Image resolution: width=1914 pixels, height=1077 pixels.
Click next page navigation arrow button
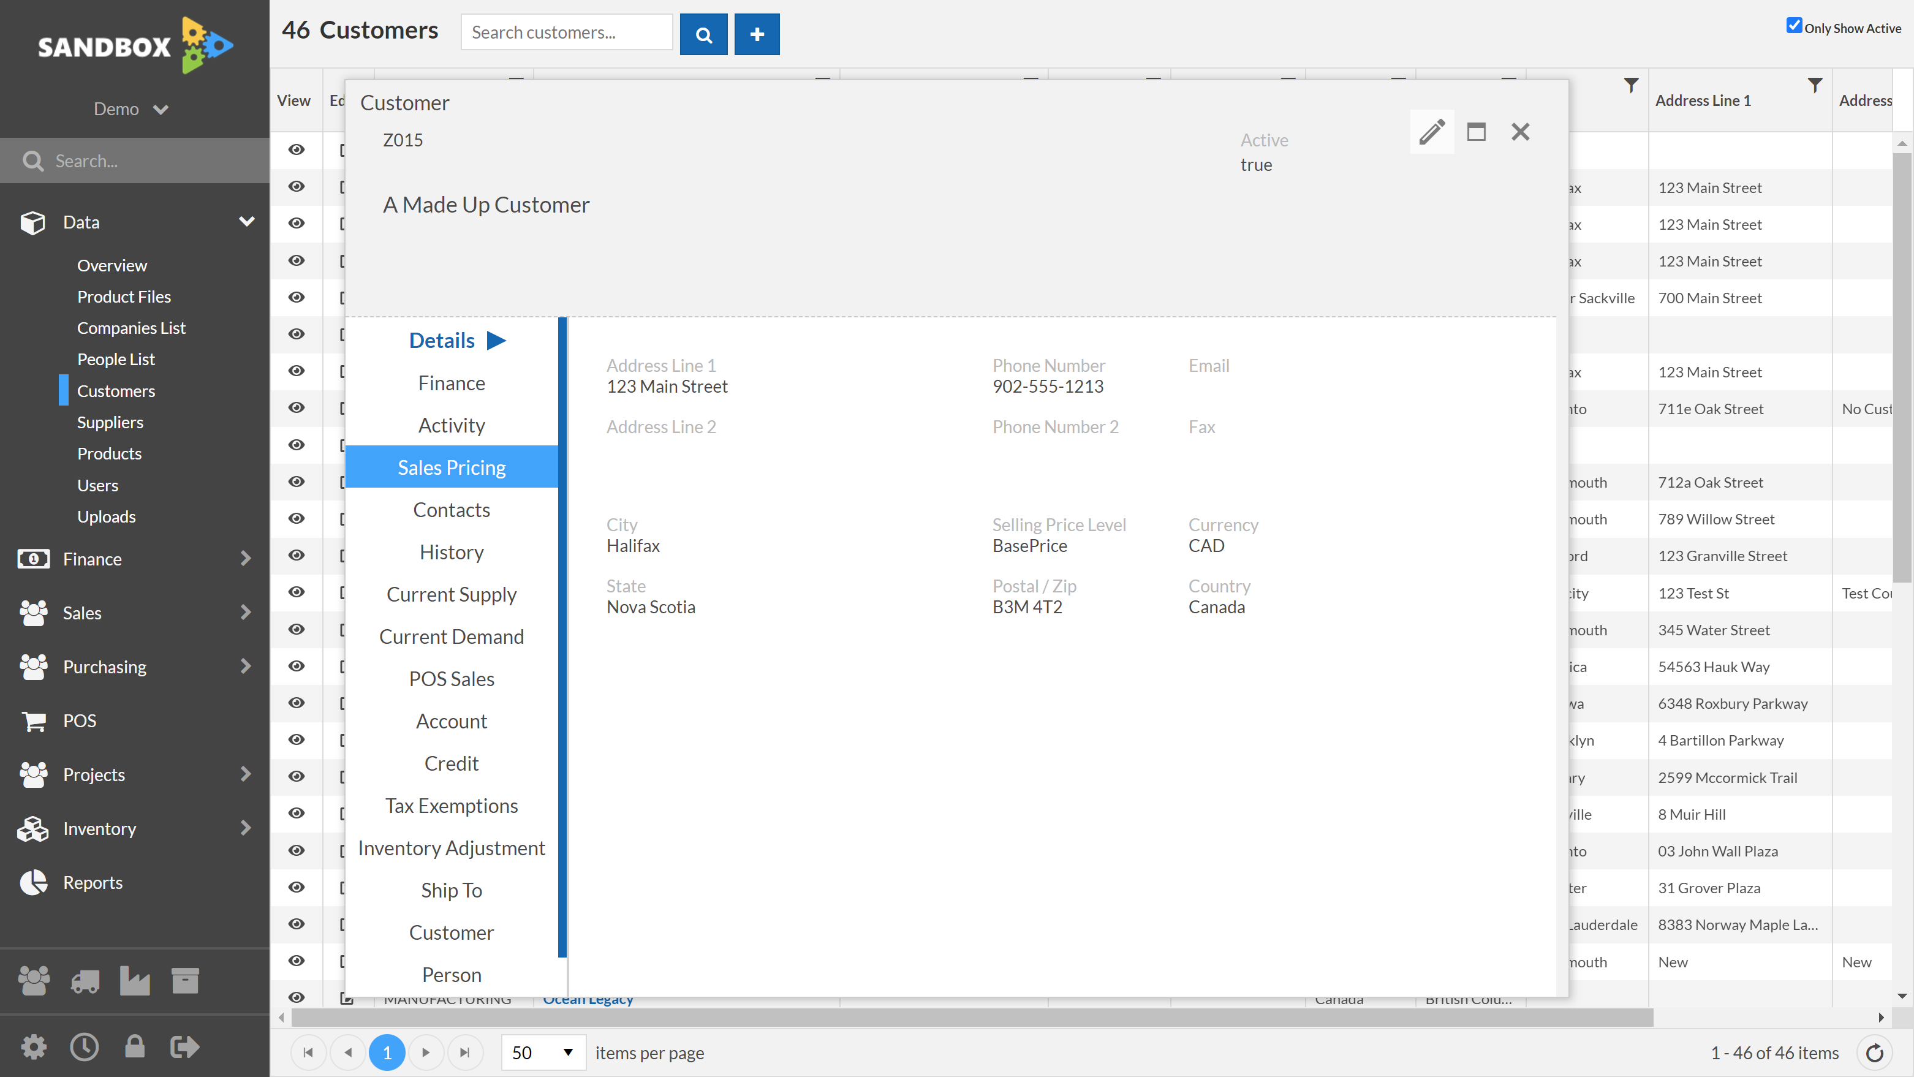(426, 1052)
